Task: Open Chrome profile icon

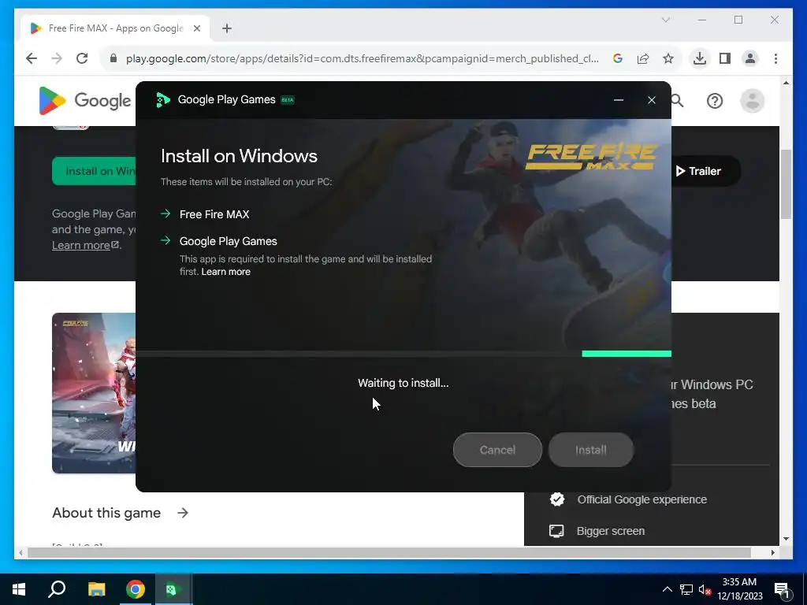Action: (750, 58)
